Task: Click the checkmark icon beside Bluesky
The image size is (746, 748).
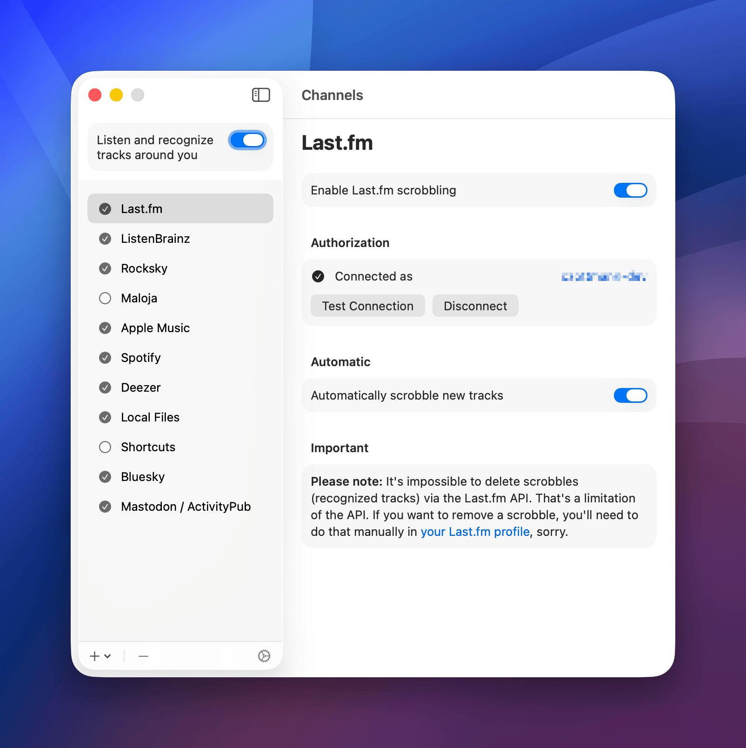Action: (x=105, y=477)
